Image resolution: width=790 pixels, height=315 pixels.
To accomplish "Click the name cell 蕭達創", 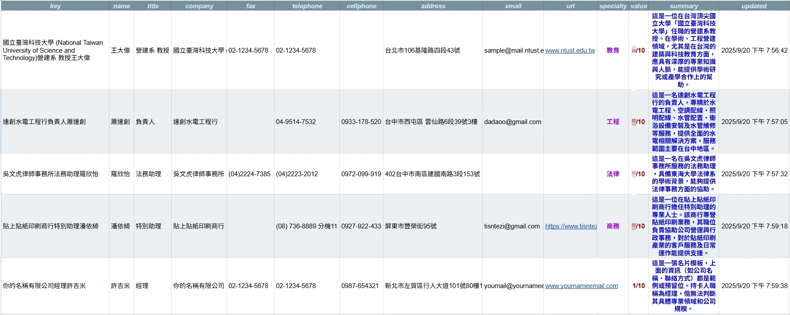I will click(121, 122).
